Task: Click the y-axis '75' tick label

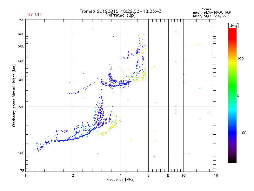Action: pos(22,171)
